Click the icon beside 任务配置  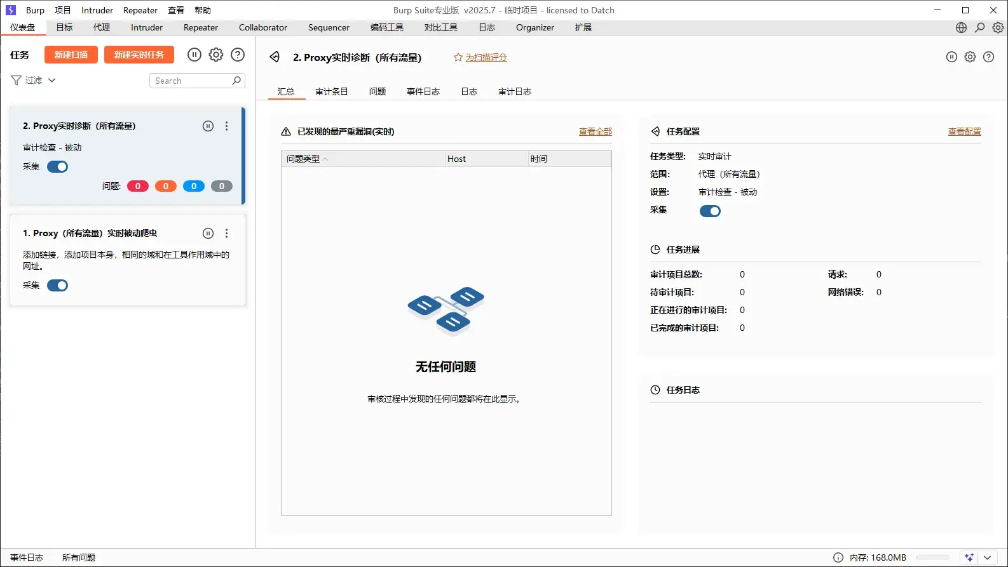655,131
